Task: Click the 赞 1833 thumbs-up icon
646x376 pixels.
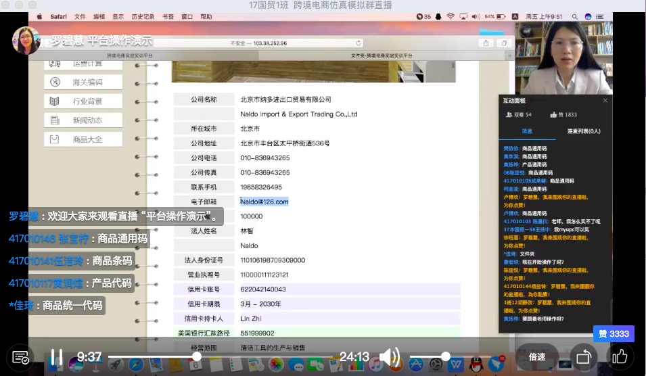Action: pos(554,115)
